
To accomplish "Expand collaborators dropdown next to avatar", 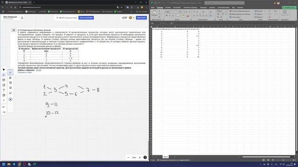I will [134, 18].
